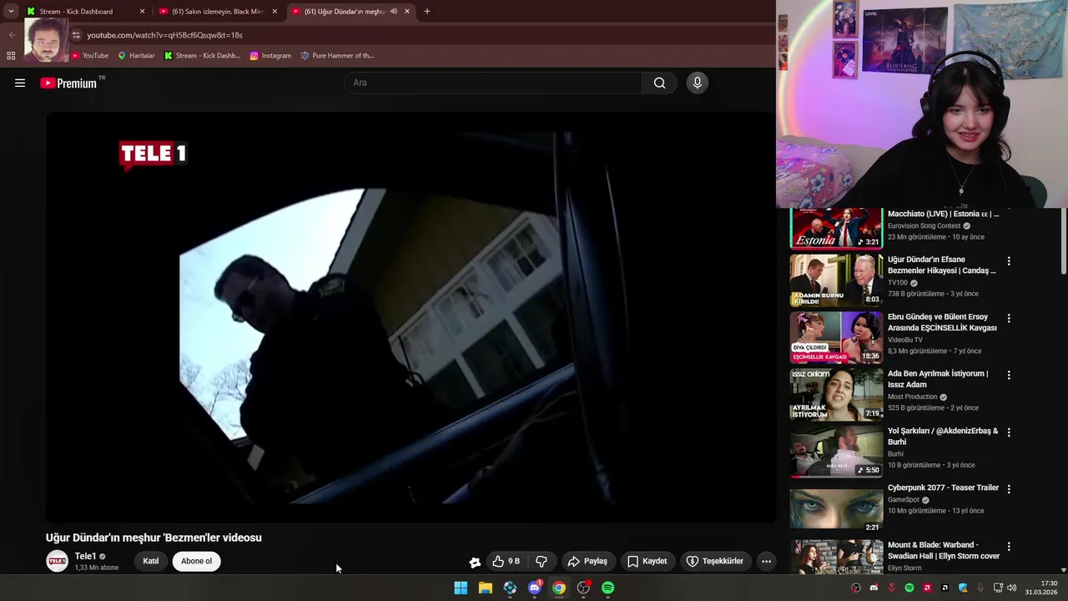Open Discord from the taskbar
Image resolution: width=1068 pixels, height=601 pixels.
coord(535,588)
